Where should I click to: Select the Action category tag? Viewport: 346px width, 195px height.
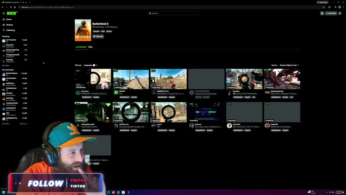pyautogui.click(x=109, y=31)
